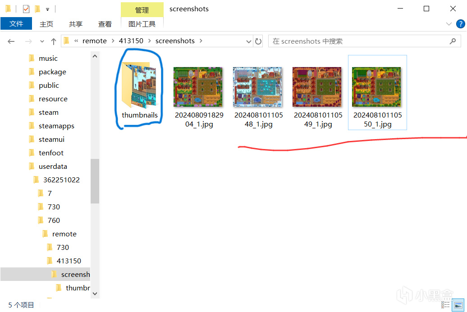Select '362251022' in the navigation tree
Viewport: 467px width, 312px height.
(x=61, y=180)
